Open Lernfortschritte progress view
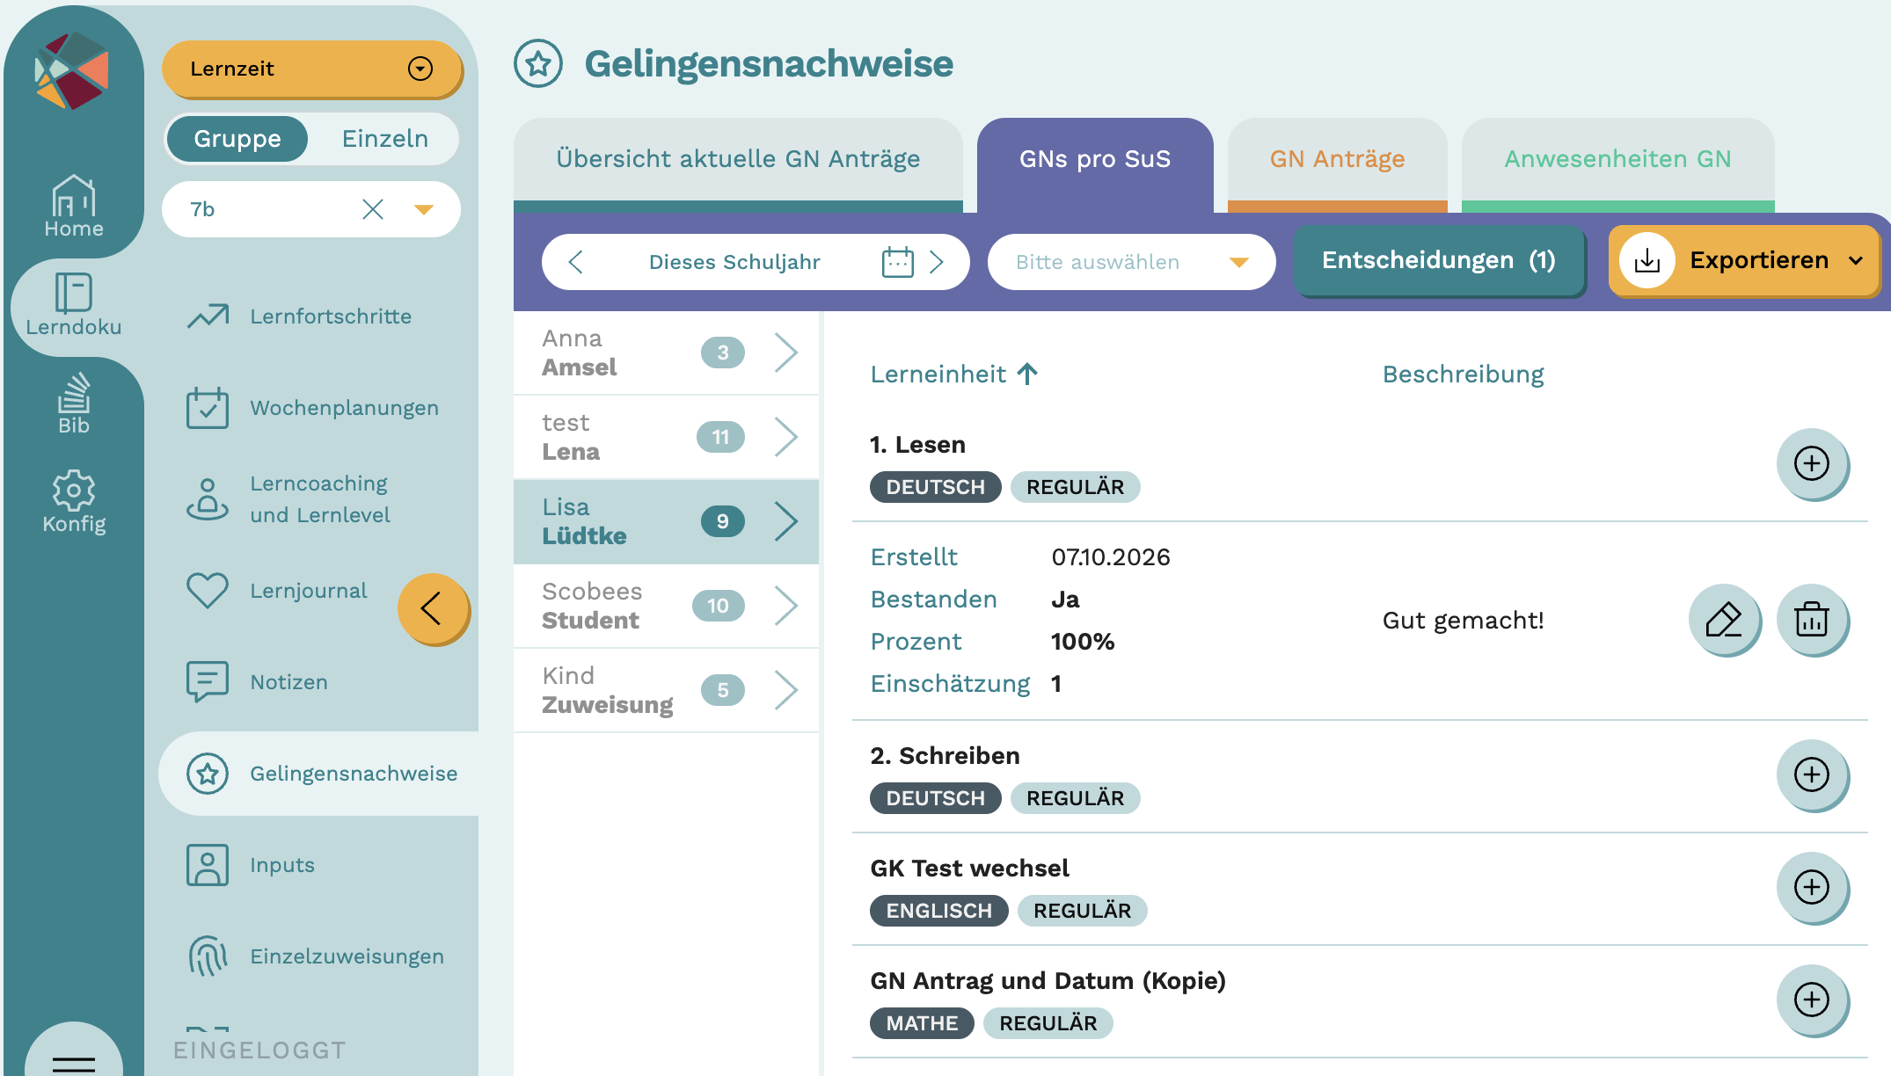This screenshot has height=1076, width=1891. (299, 316)
